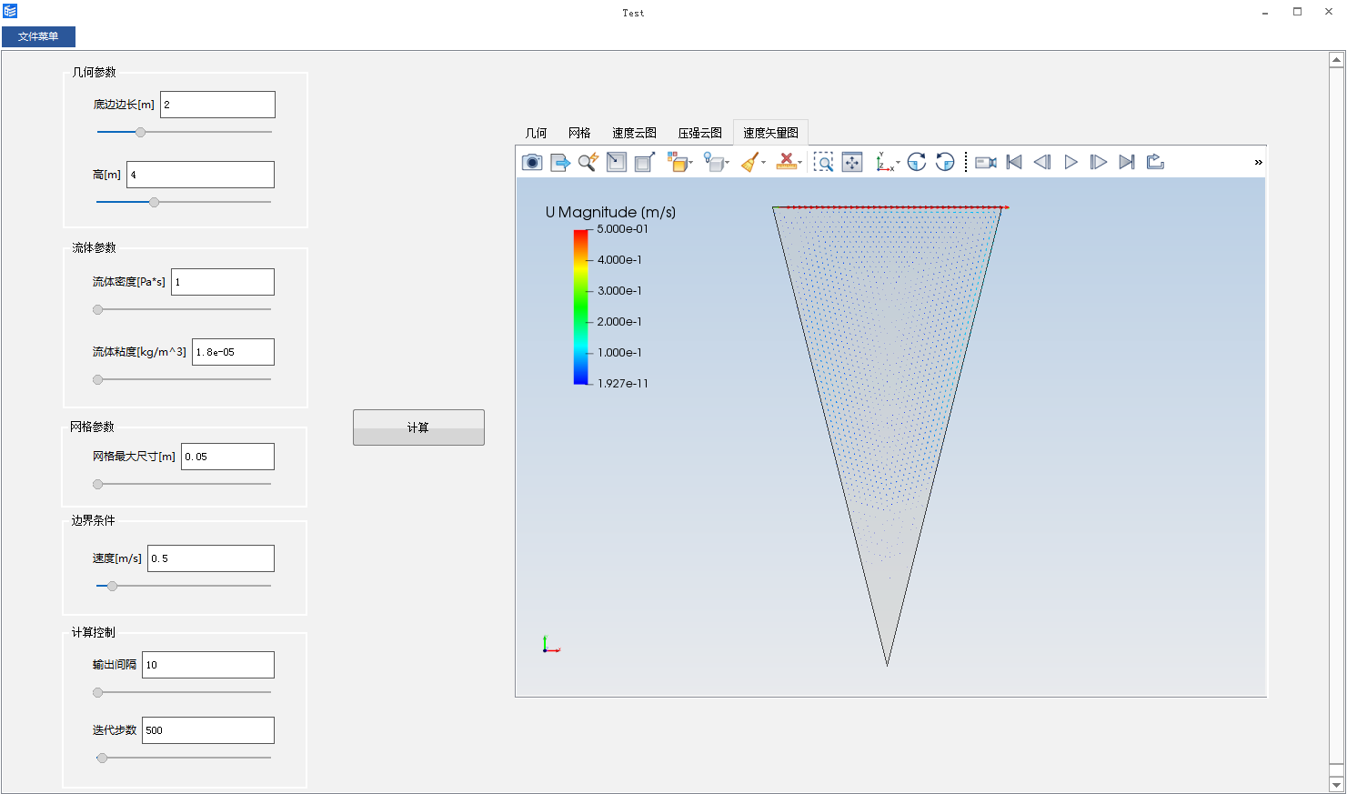This screenshot has height=794, width=1347.
Task: Open the 文件菜单 menu
Action: click(x=38, y=36)
